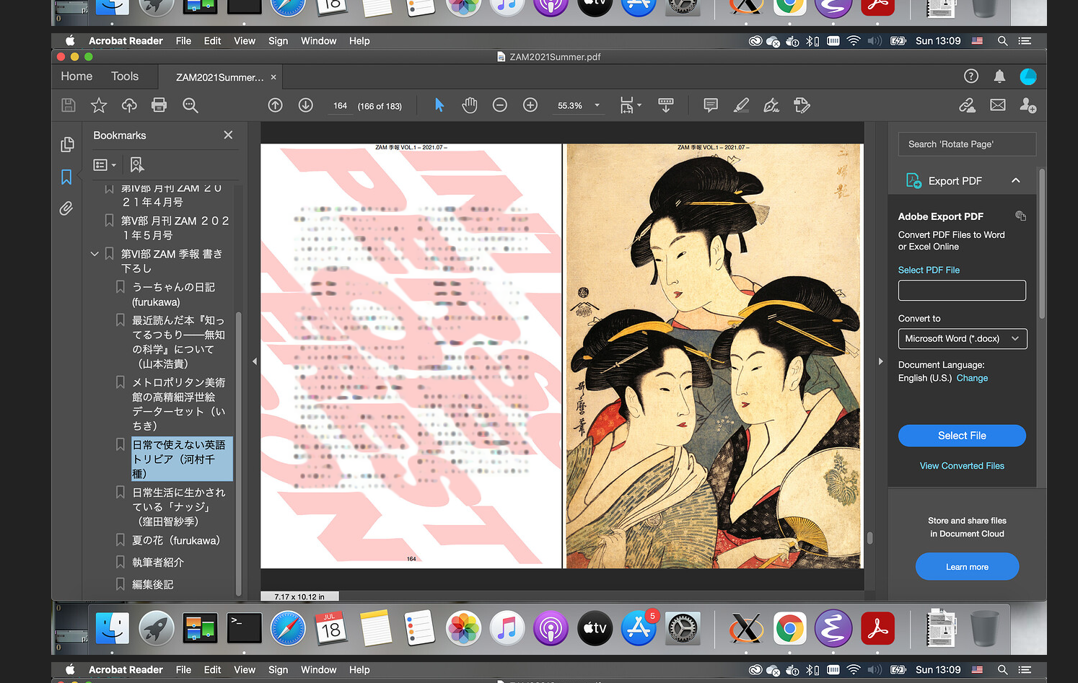Zoom out using the minus circle
This screenshot has width=1078, height=683.
(x=500, y=105)
